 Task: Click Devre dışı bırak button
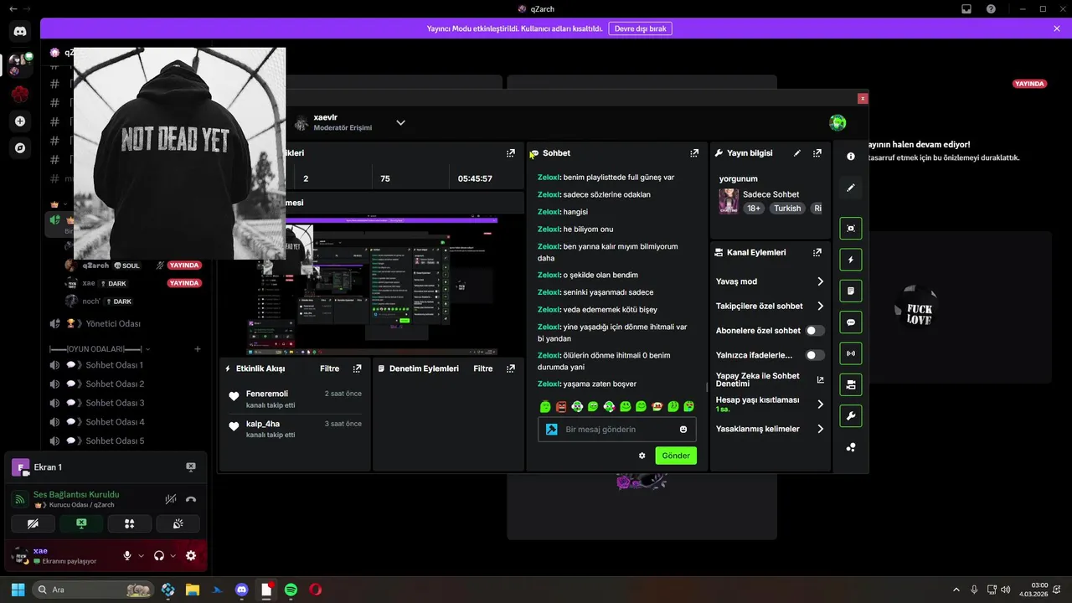(x=640, y=28)
